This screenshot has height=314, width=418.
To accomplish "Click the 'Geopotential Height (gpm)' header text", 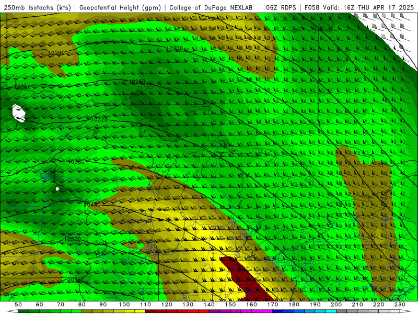I will coord(120,7).
